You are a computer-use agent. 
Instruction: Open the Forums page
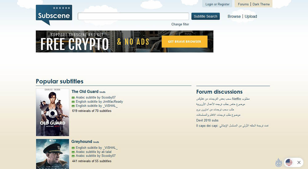(x=243, y=4)
